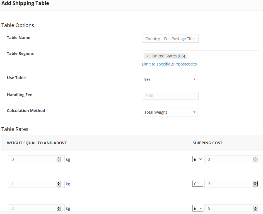This screenshot has width=263, height=214.
Task: Decrease second row shipping cost spinner
Action: (x=255, y=185)
